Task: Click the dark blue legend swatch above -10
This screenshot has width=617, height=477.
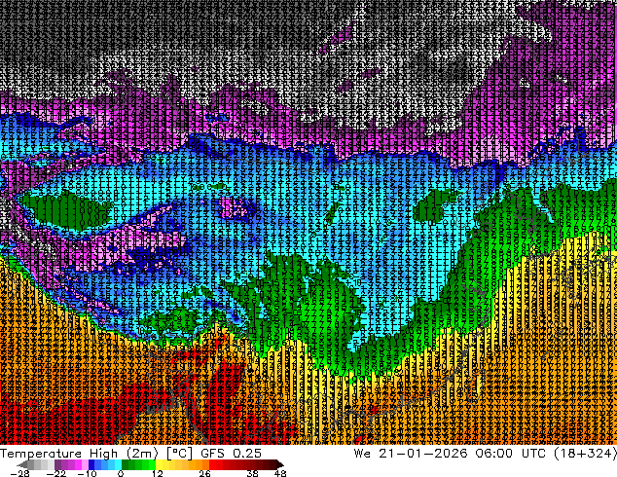Action: click(91, 464)
